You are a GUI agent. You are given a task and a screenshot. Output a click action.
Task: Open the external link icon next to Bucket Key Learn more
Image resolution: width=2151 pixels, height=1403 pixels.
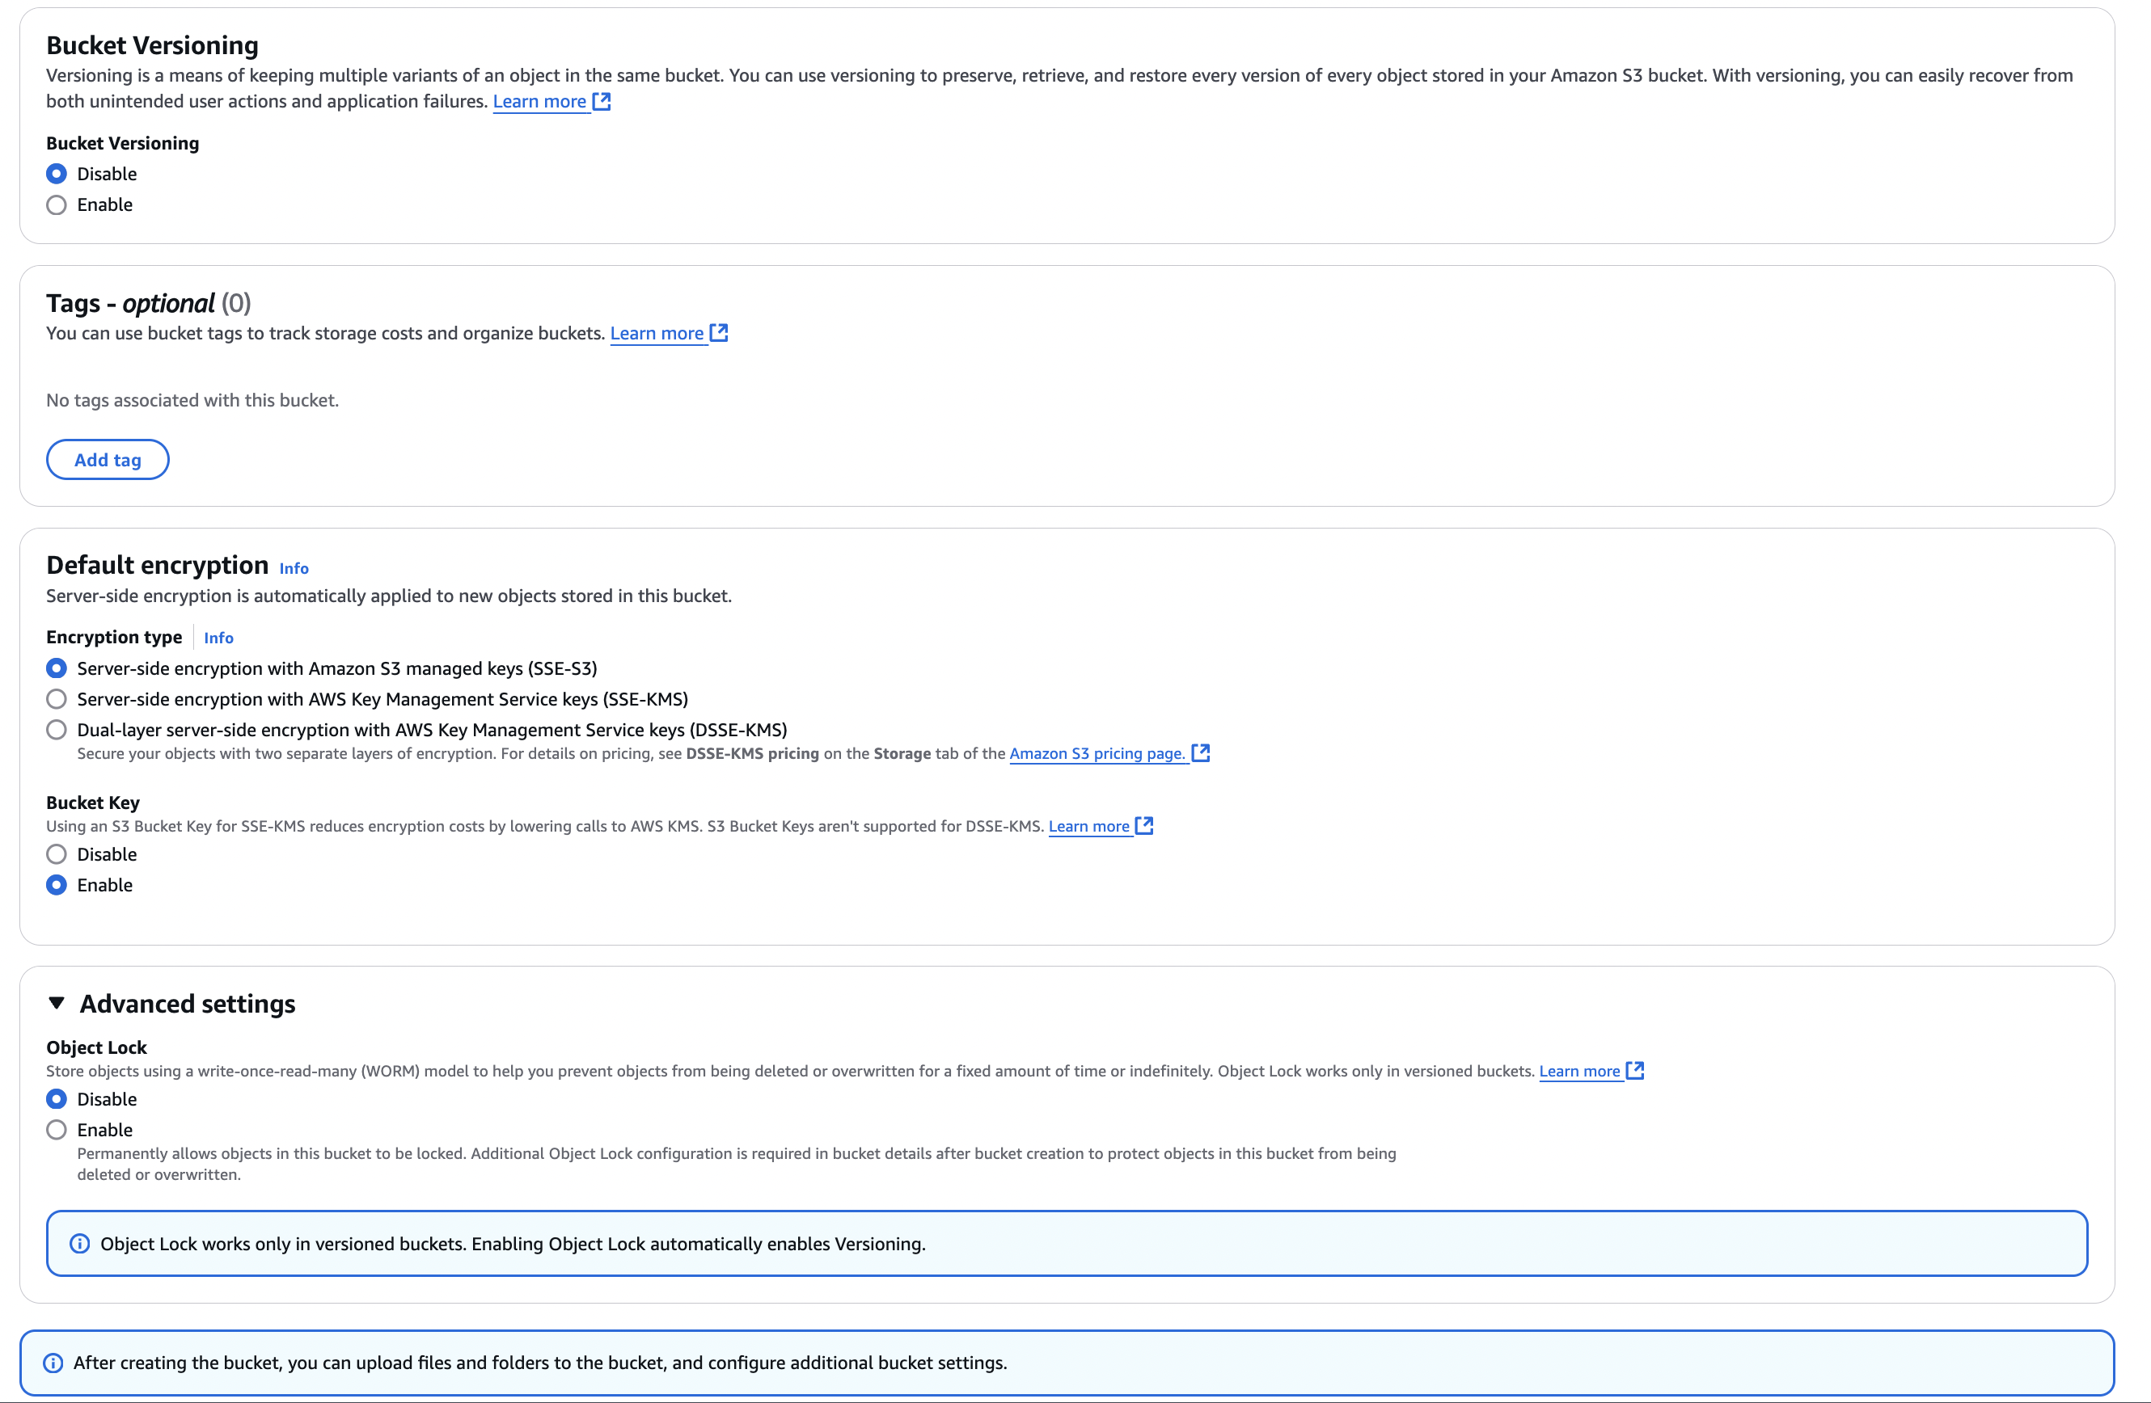click(x=1144, y=826)
